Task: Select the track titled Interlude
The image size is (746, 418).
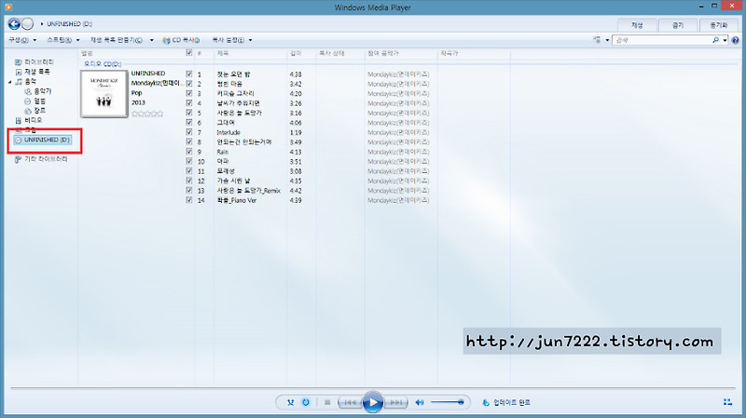Action: [x=228, y=132]
